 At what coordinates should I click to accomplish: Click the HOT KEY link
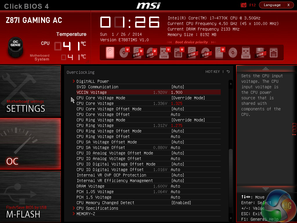click(x=213, y=72)
